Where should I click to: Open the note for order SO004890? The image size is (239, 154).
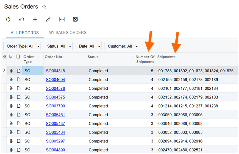coord(19,150)
